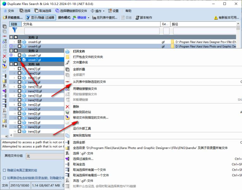
Task: Check trans[1].gif checkbox in row 1
Action: click(19, 68)
